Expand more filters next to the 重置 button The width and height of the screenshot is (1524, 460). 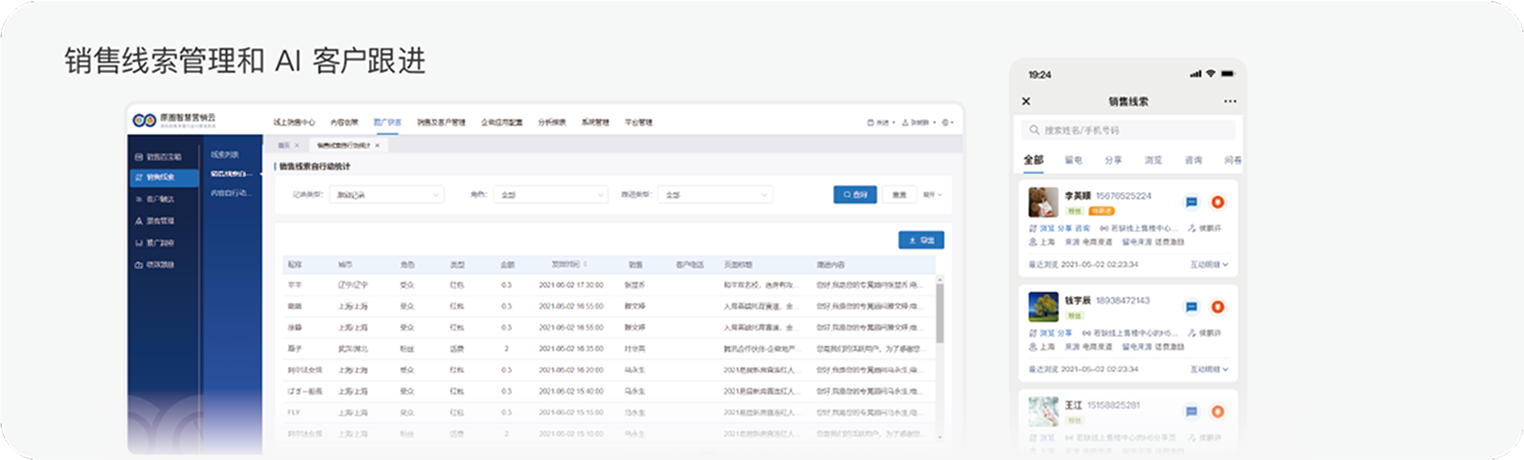(932, 195)
